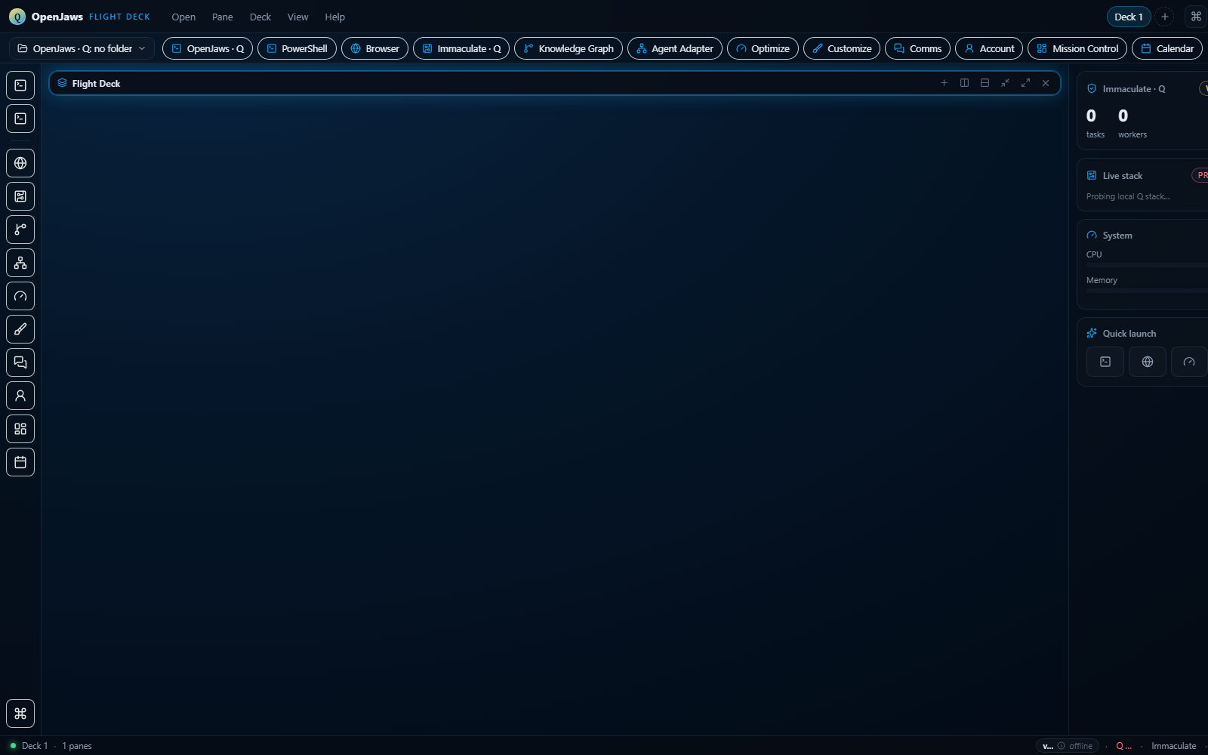Open the Comms chat sidebar icon
The image size is (1208, 755).
click(x=20, y=362)
